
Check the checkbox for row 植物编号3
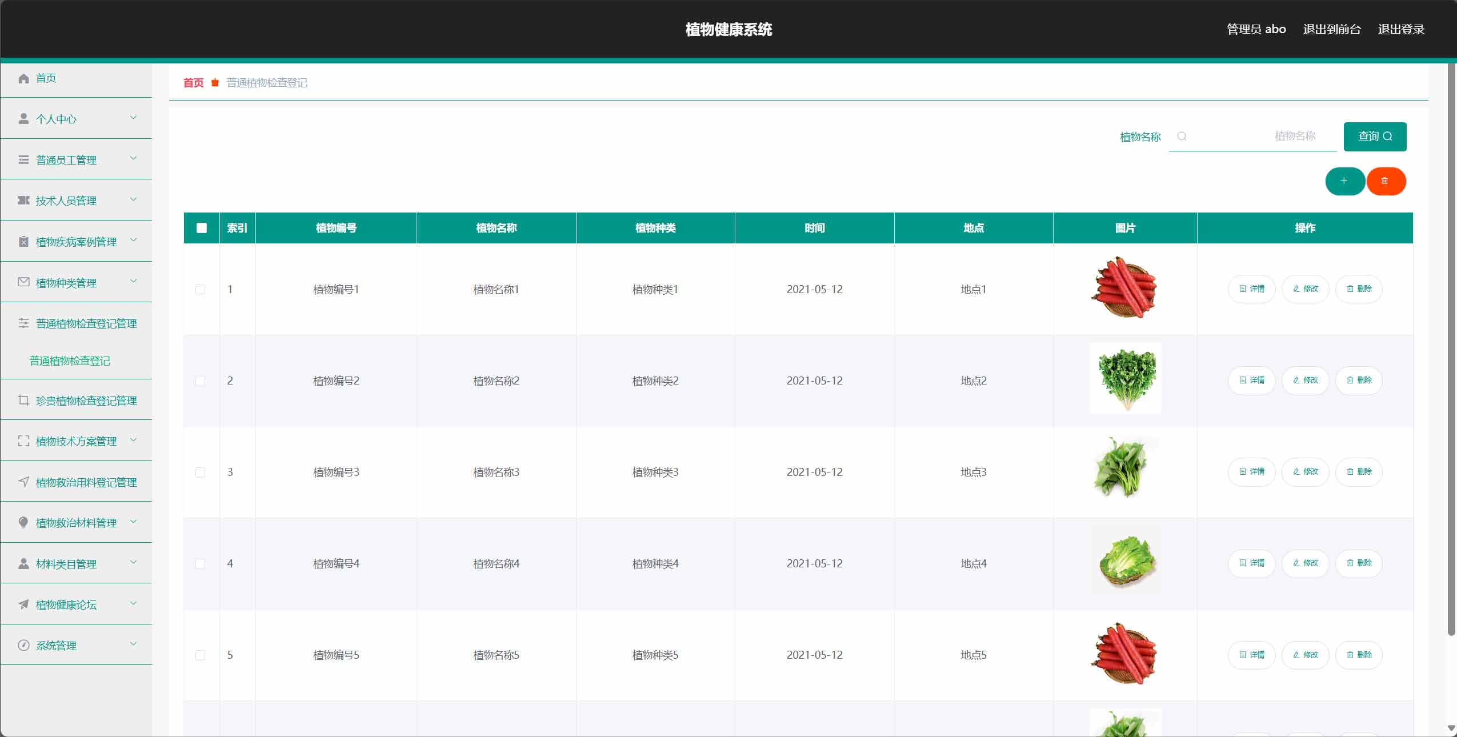coord(201,472)
